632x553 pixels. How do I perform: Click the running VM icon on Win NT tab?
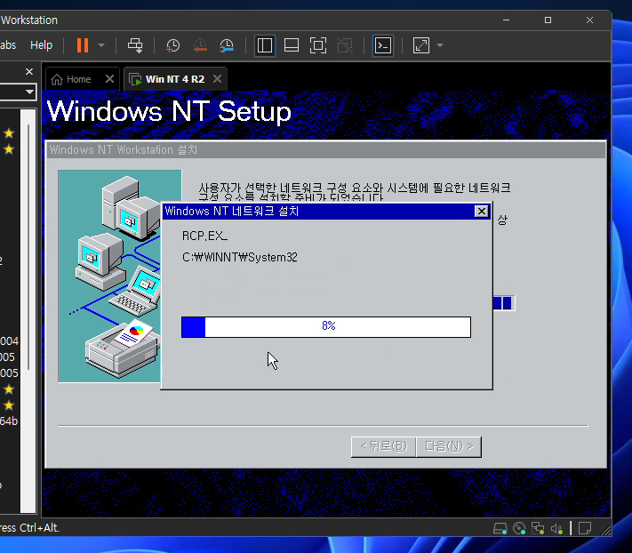tap(135, 79)
